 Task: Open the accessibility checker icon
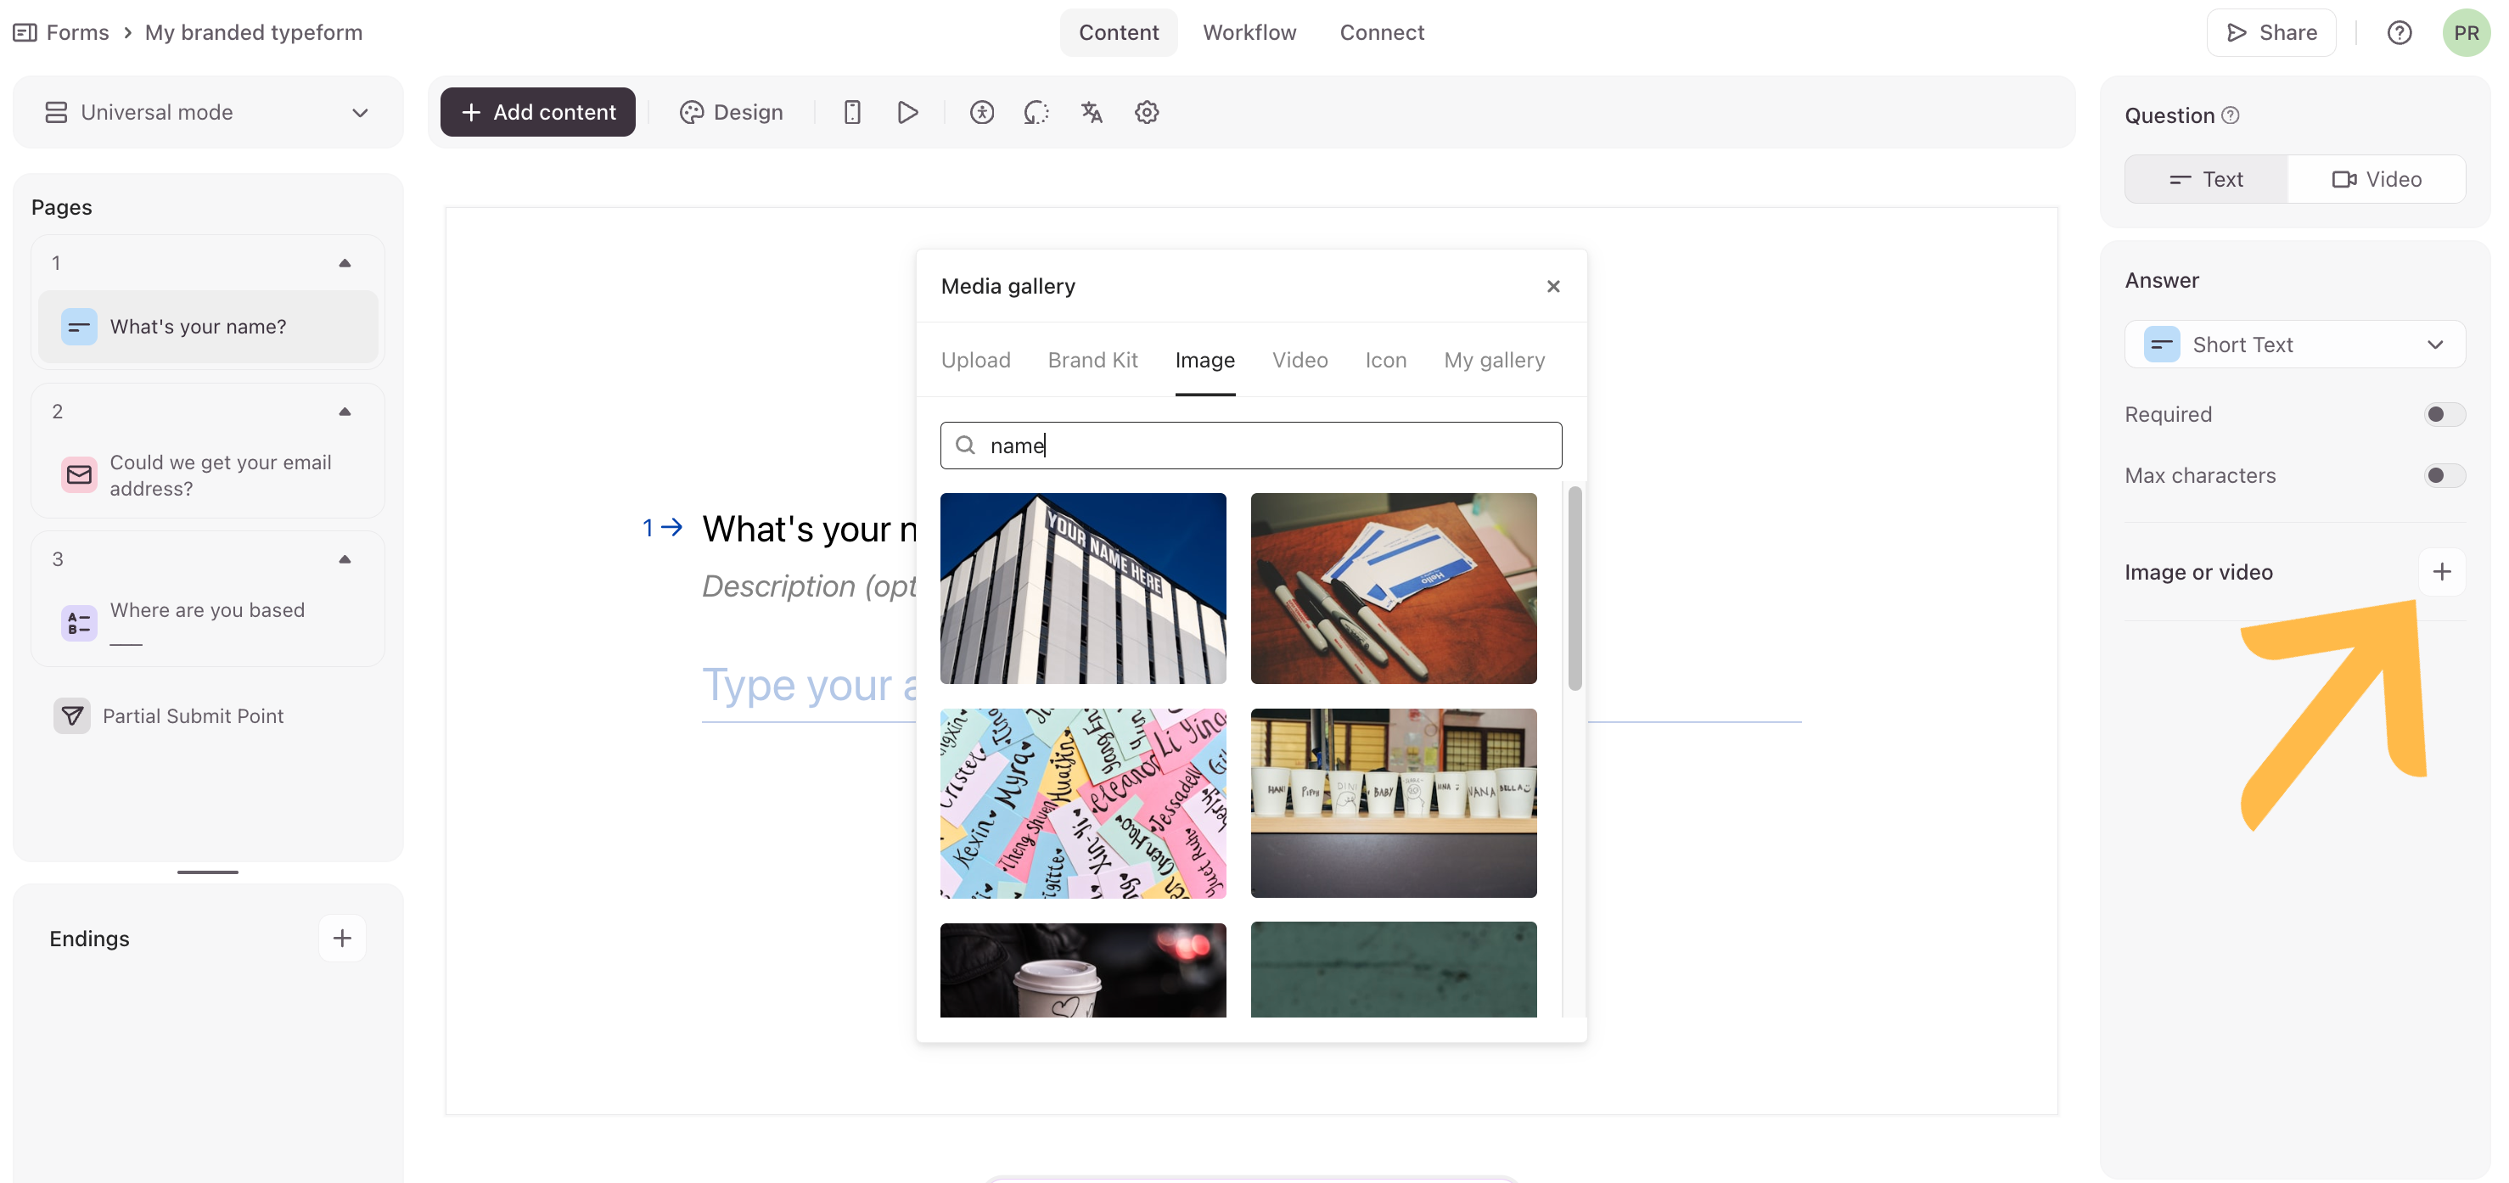981,112
